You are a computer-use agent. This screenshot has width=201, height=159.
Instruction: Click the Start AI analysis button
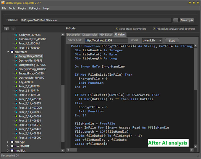point(172,41)
